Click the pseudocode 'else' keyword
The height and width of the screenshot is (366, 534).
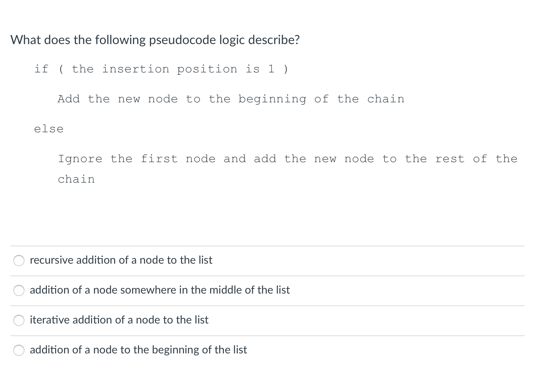[48, 128]
